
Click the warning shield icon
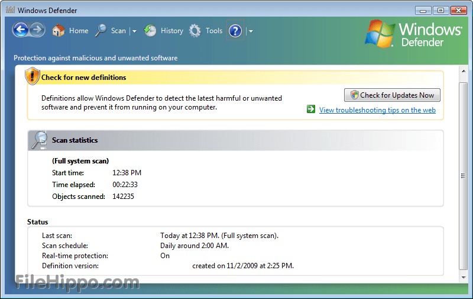coord(33,76)
